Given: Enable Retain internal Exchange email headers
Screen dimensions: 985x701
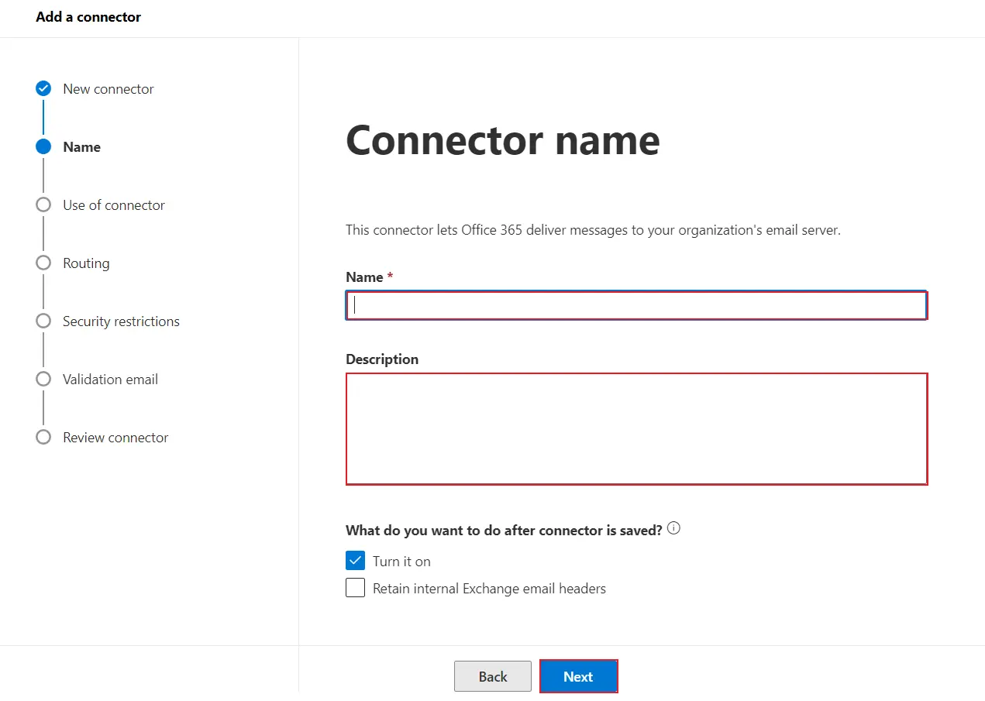Looking at the screenshot, I should tap(355, 587).
